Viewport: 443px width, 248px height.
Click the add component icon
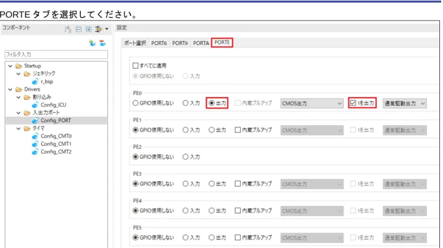92,43
